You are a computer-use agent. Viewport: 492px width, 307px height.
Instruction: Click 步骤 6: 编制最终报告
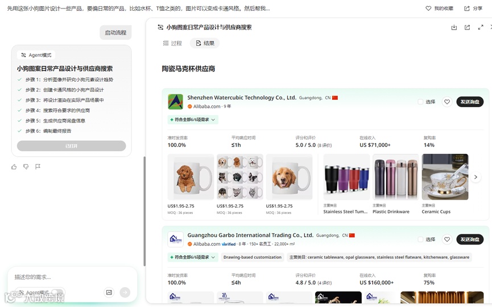coord(48,131)
